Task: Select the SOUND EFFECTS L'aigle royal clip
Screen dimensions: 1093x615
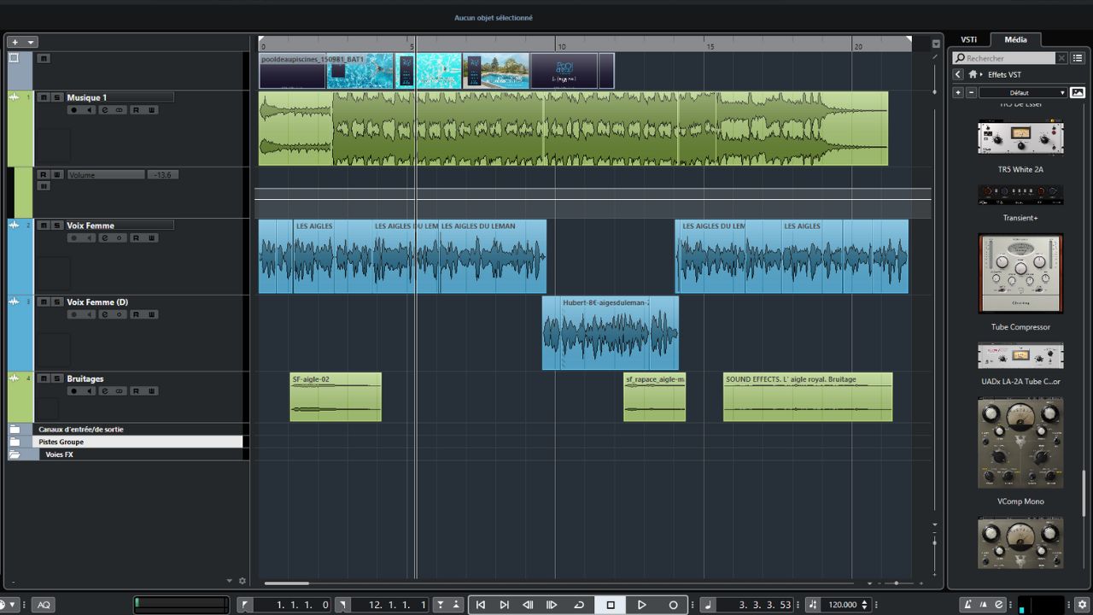Action: [808, 397]
